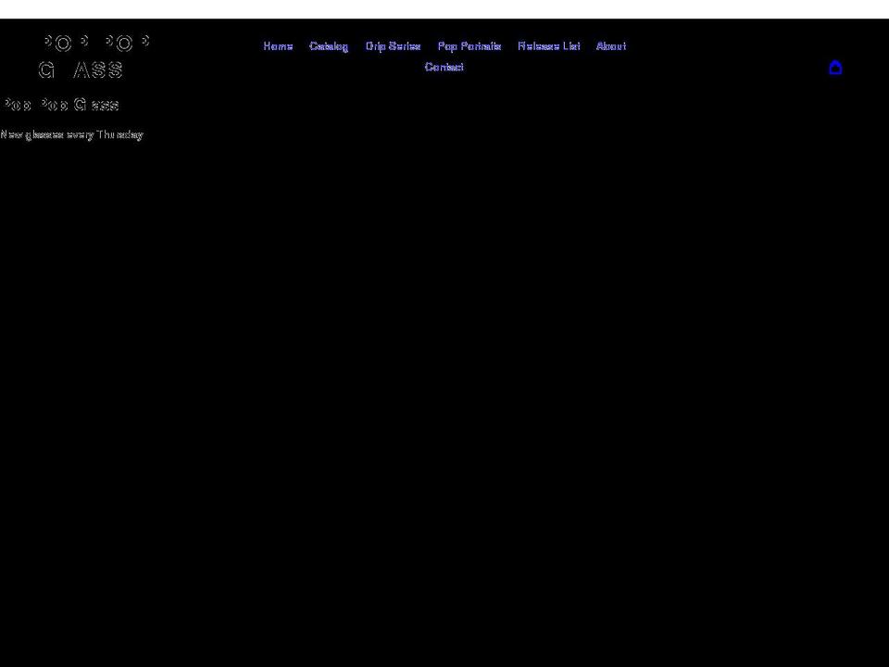The height and width of the screenshot is (667, 889).
Task: Open the Contact page
Action: pyautogui.click(x=444, y=67)
